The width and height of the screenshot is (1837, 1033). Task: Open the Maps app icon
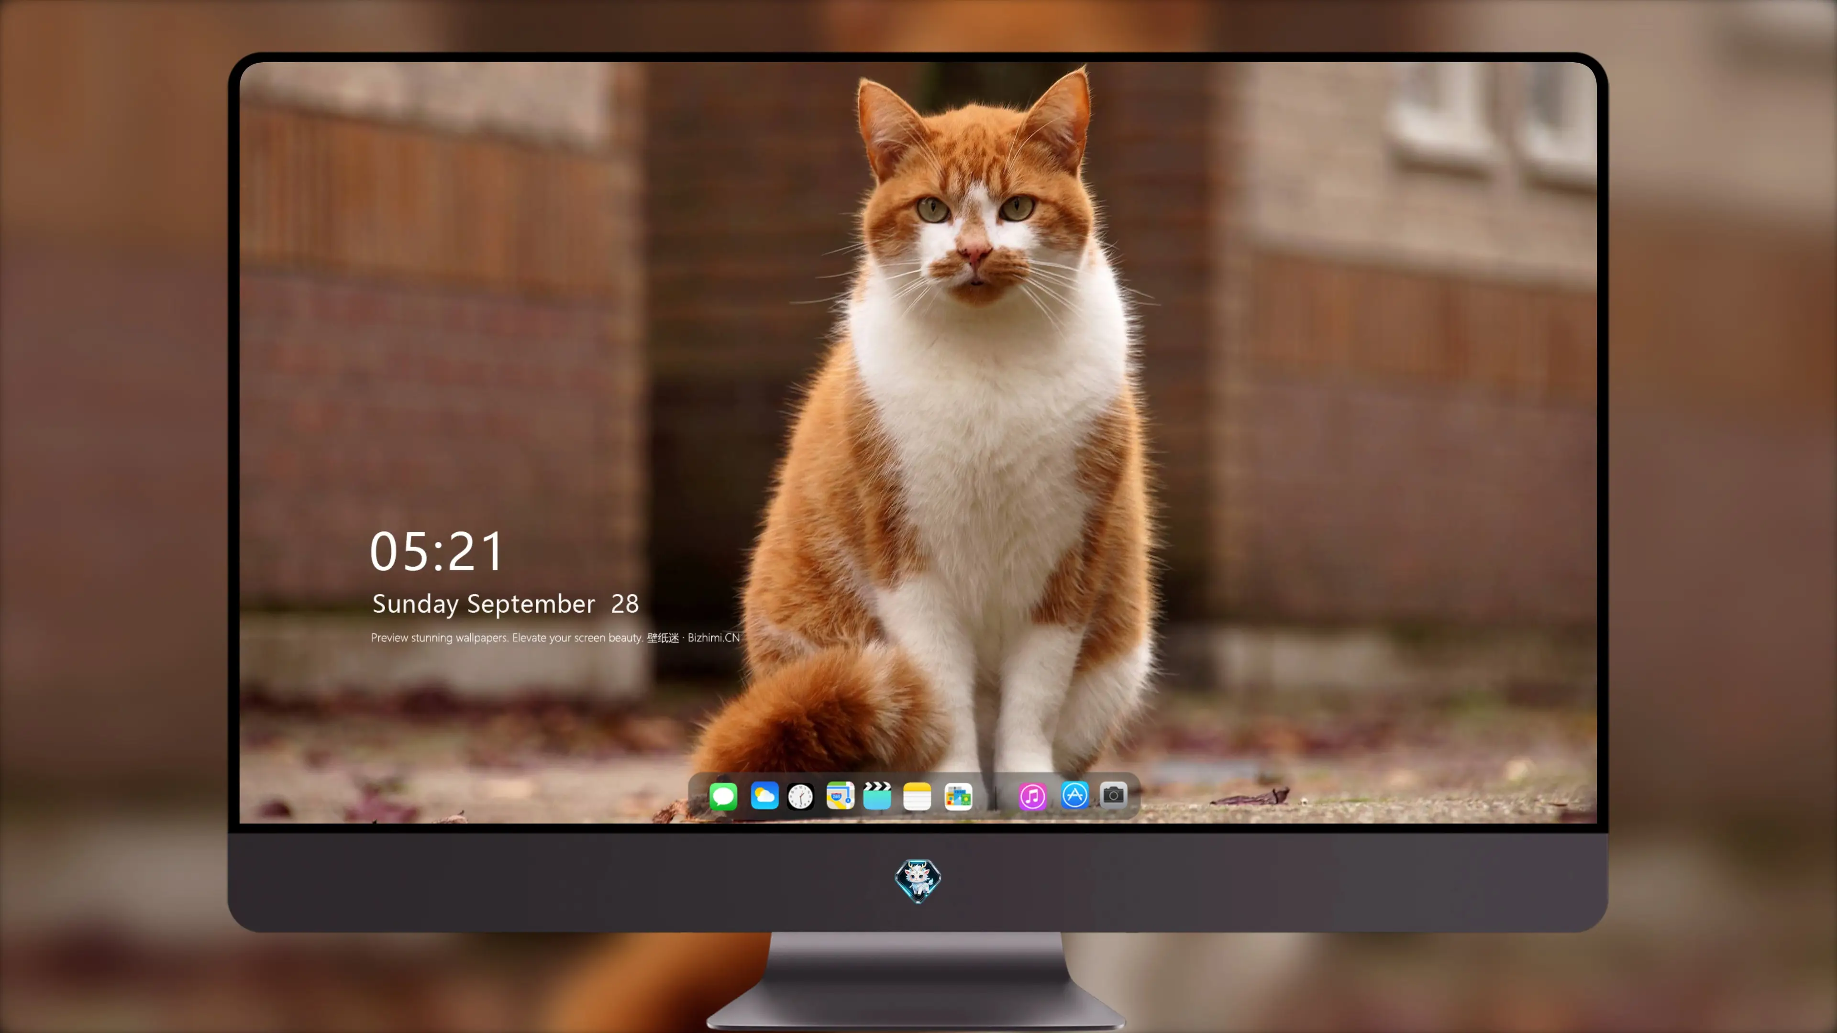pyautogui.click(x=840, y=796)
